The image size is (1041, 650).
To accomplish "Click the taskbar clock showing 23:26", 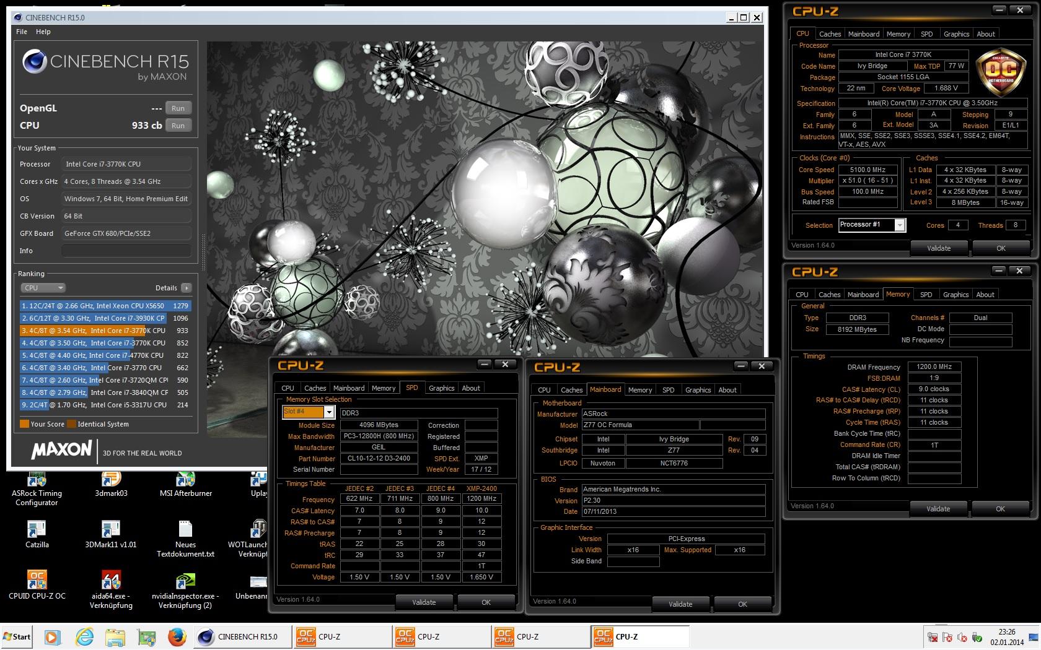I will [x=1007, y=637].
